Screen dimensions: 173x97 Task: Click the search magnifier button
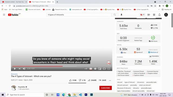115,15
